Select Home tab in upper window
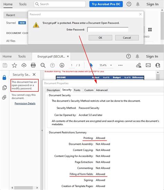164x190 pixels. coord(8,4)
